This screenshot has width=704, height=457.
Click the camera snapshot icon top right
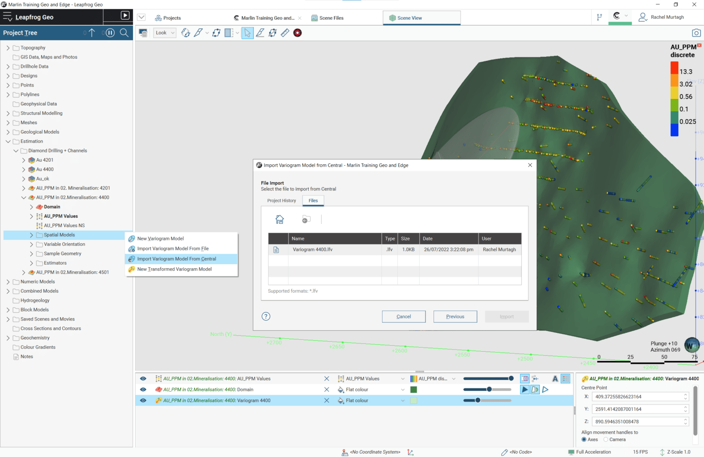(696, 33)
